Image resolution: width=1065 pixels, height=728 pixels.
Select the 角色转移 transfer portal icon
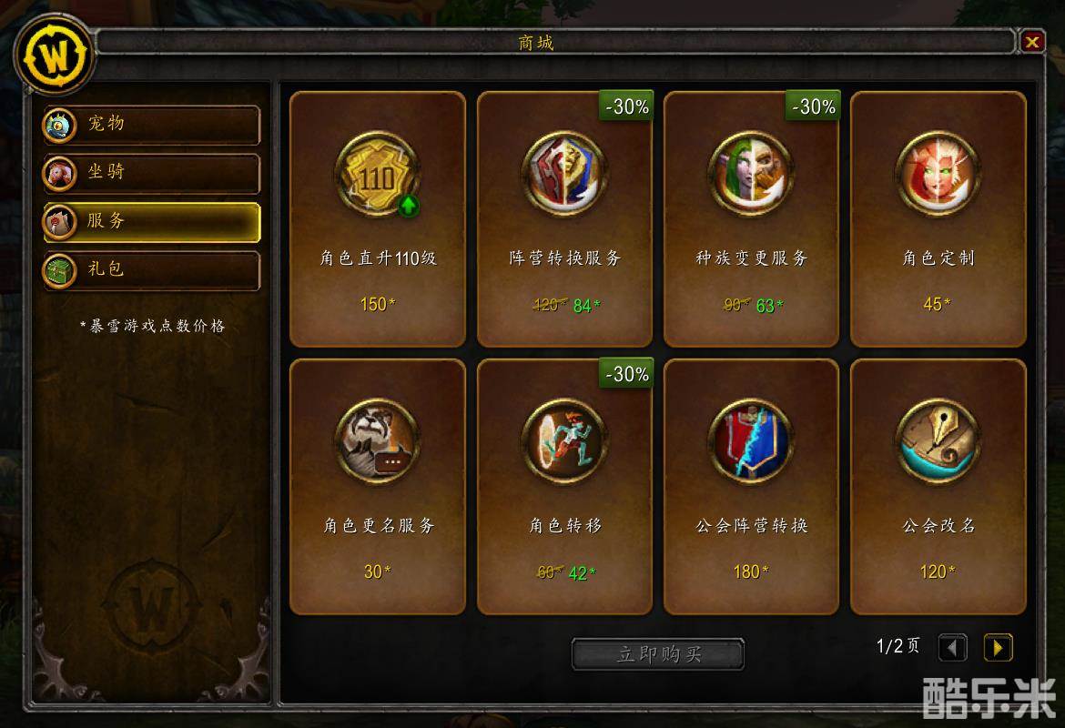pos(564,441)
